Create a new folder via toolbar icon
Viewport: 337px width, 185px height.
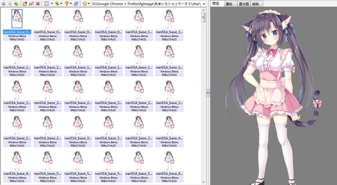click(x=25, y=4)
